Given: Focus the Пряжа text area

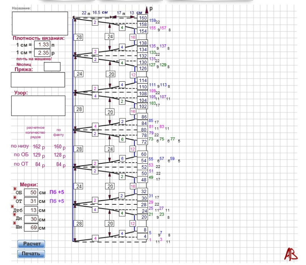Looking at the screenshot, I should tap(38, 80).
